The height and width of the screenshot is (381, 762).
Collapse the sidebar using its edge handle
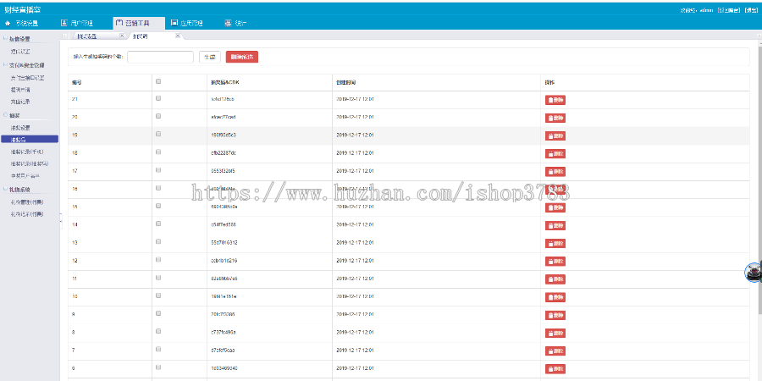pos(61,220)
